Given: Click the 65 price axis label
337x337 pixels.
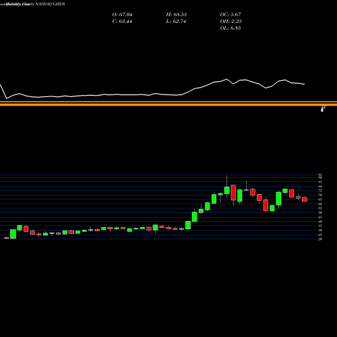Looking at the screenshot, I should point(320,200).
